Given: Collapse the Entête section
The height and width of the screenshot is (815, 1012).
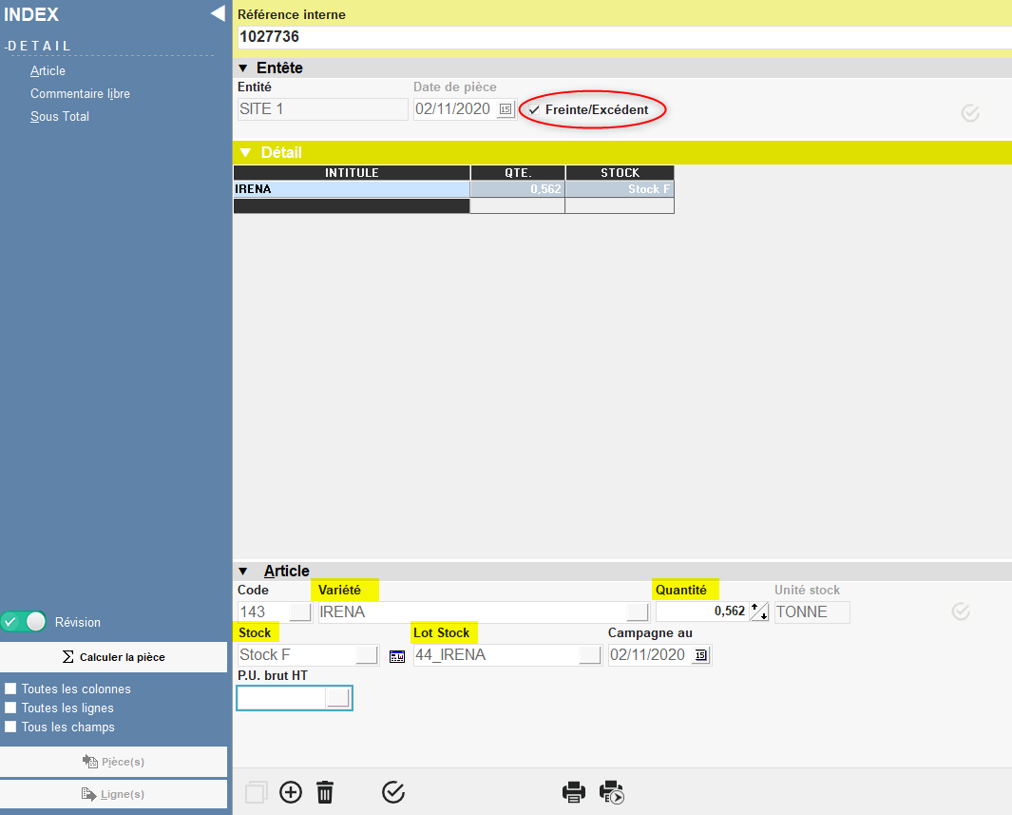Looking at the screenshot, I should point(243,68).
